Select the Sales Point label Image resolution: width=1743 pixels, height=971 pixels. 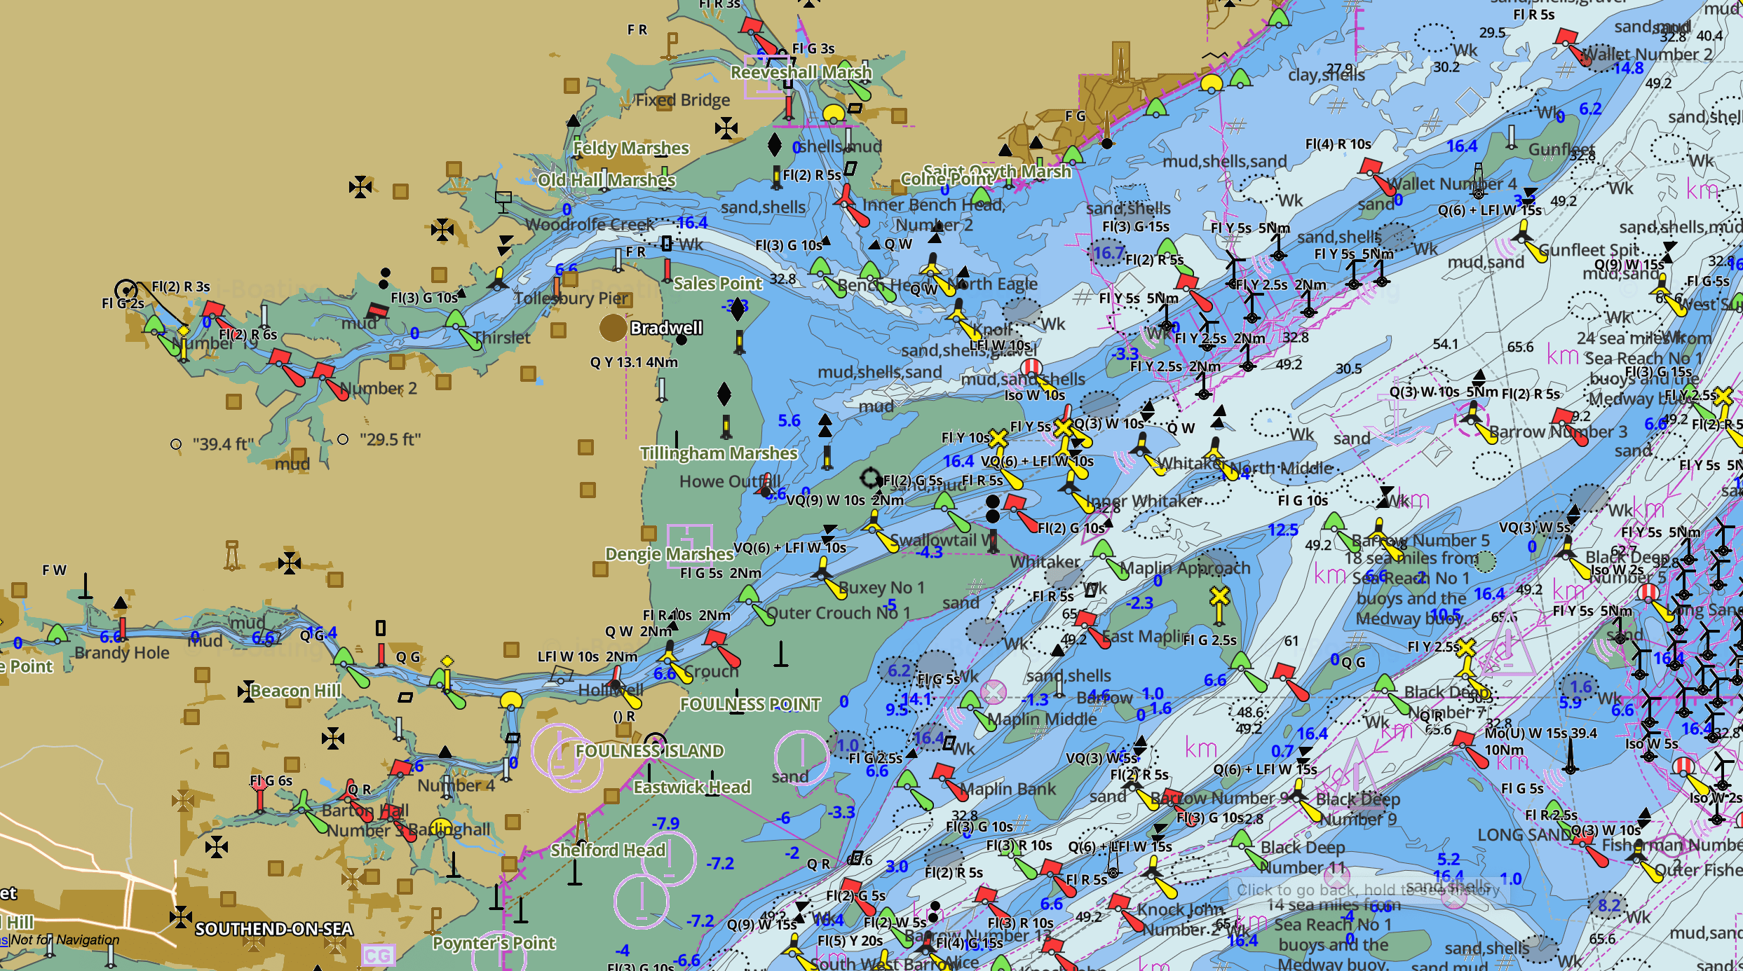(x=717, y=283)
